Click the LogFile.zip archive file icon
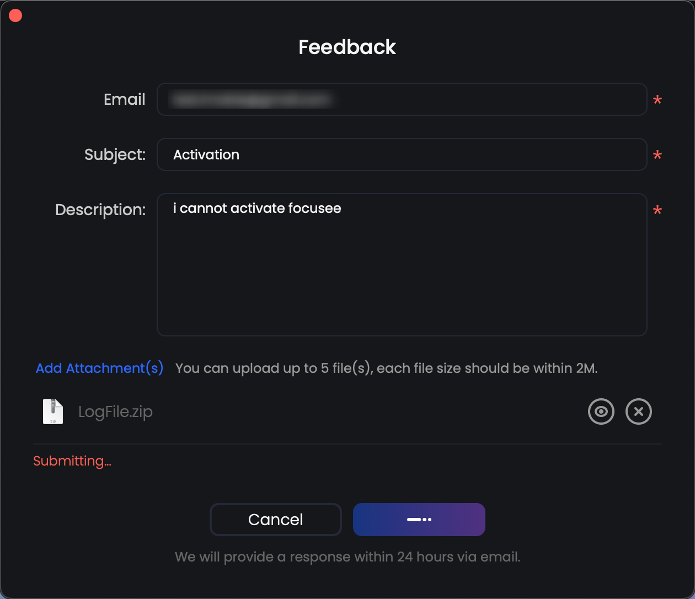Viewport: 695px width, 599px height. (53, 411)
